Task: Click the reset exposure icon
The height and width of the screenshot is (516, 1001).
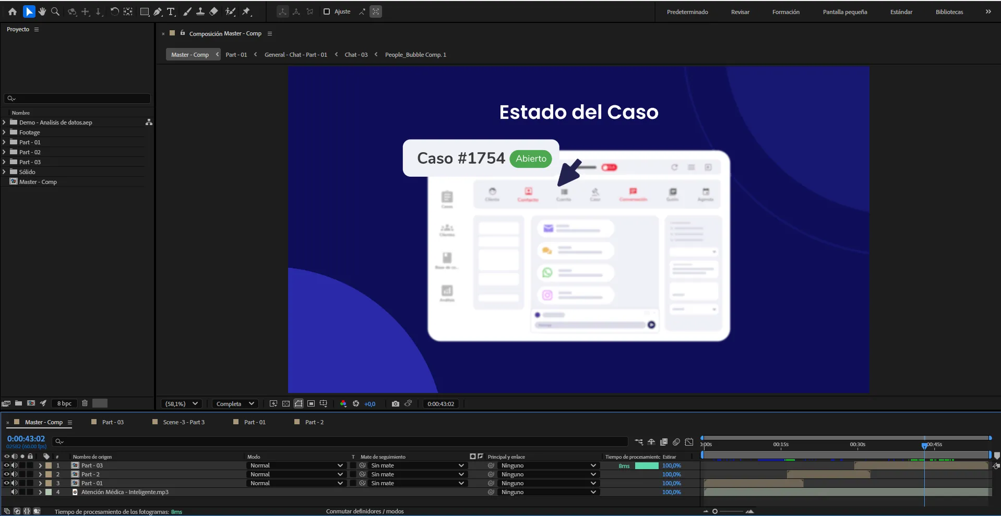Action: click(356, 403)
